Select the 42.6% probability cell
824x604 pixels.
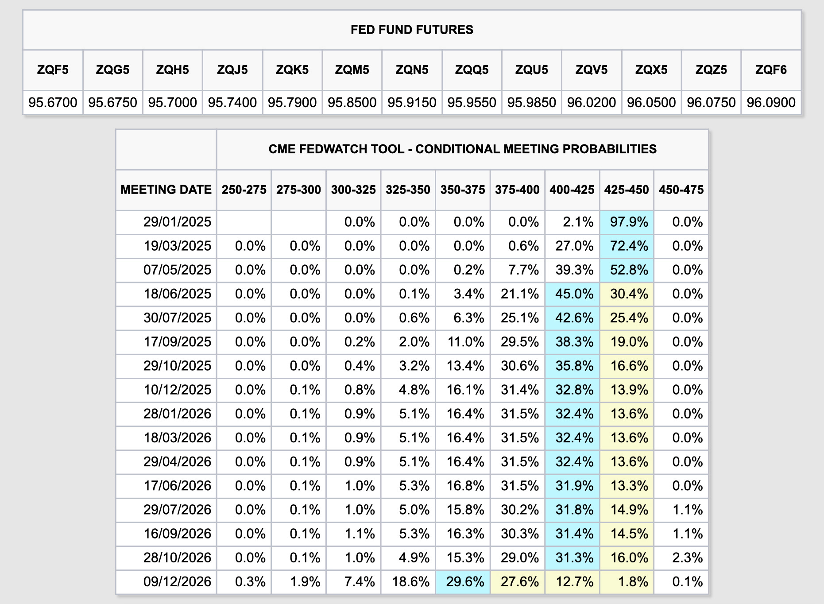[572, 317]
